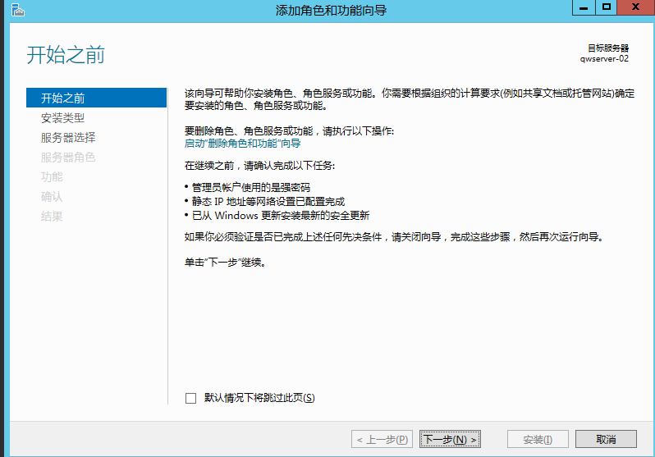Check the 默认情况下将跳过此页 checkbox
Image resolution: width=655 pixels, height=457 pixels.
(191, 398)
